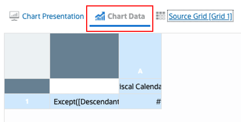Image resolution: width=241 pixels, height=122 pixels.
Task: Switch to the Chart Presentation tab
Action: (53, 16)
